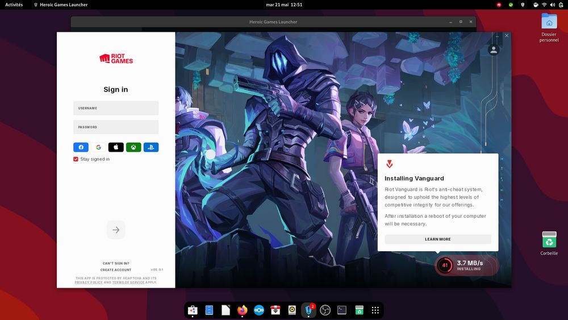568x320 pixels.
Task: Sign in with the Xbox button
Action: pyautogui.click(x=133, y=147)
